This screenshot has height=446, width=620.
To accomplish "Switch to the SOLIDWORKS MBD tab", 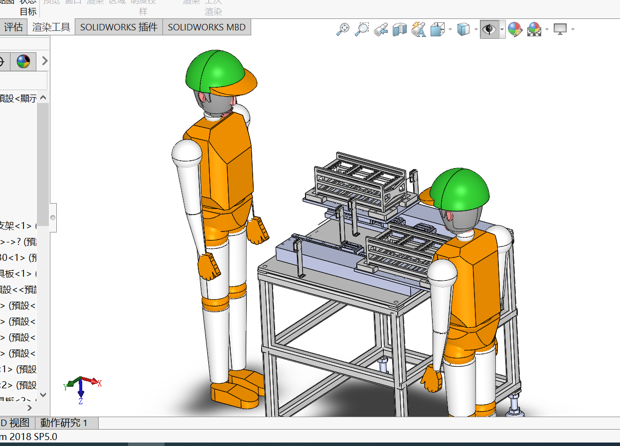I will [207, 27].
